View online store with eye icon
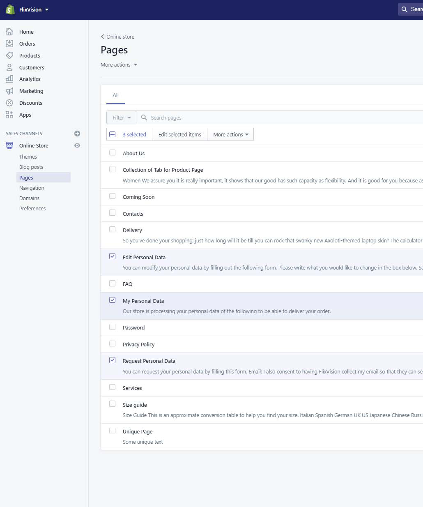Viewport: 423px width, 507px height. point(77,145)
